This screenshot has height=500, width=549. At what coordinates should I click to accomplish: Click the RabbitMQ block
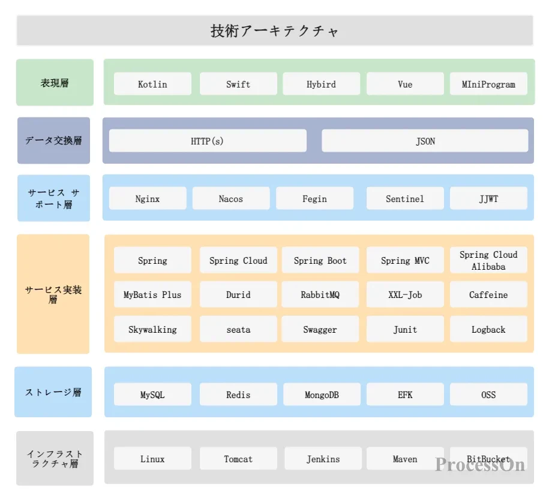point(320,294)
